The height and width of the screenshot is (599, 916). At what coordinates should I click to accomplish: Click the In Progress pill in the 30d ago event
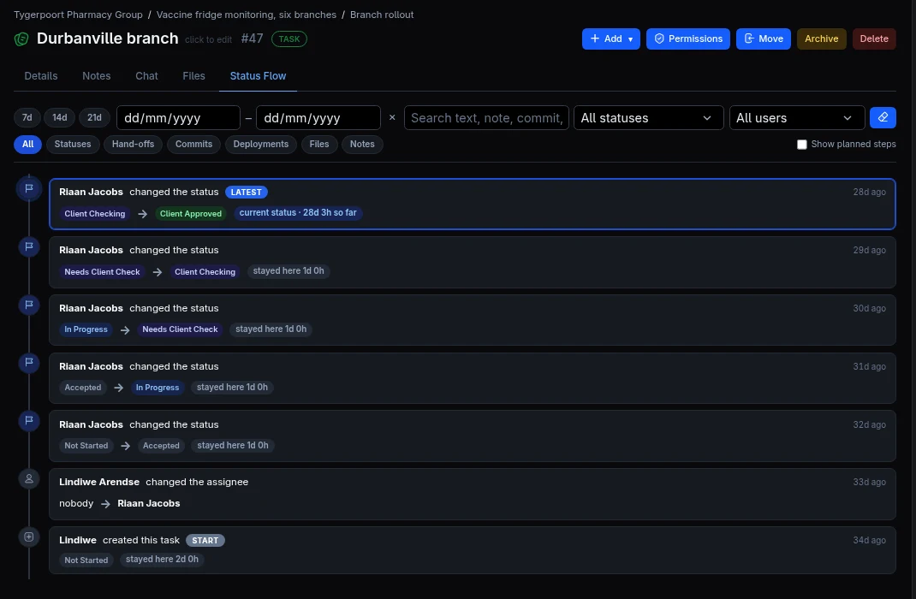point(86,329)
